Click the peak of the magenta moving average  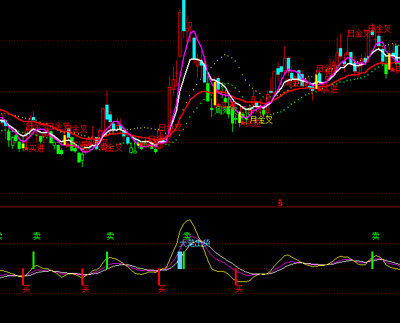click(193, 32)
